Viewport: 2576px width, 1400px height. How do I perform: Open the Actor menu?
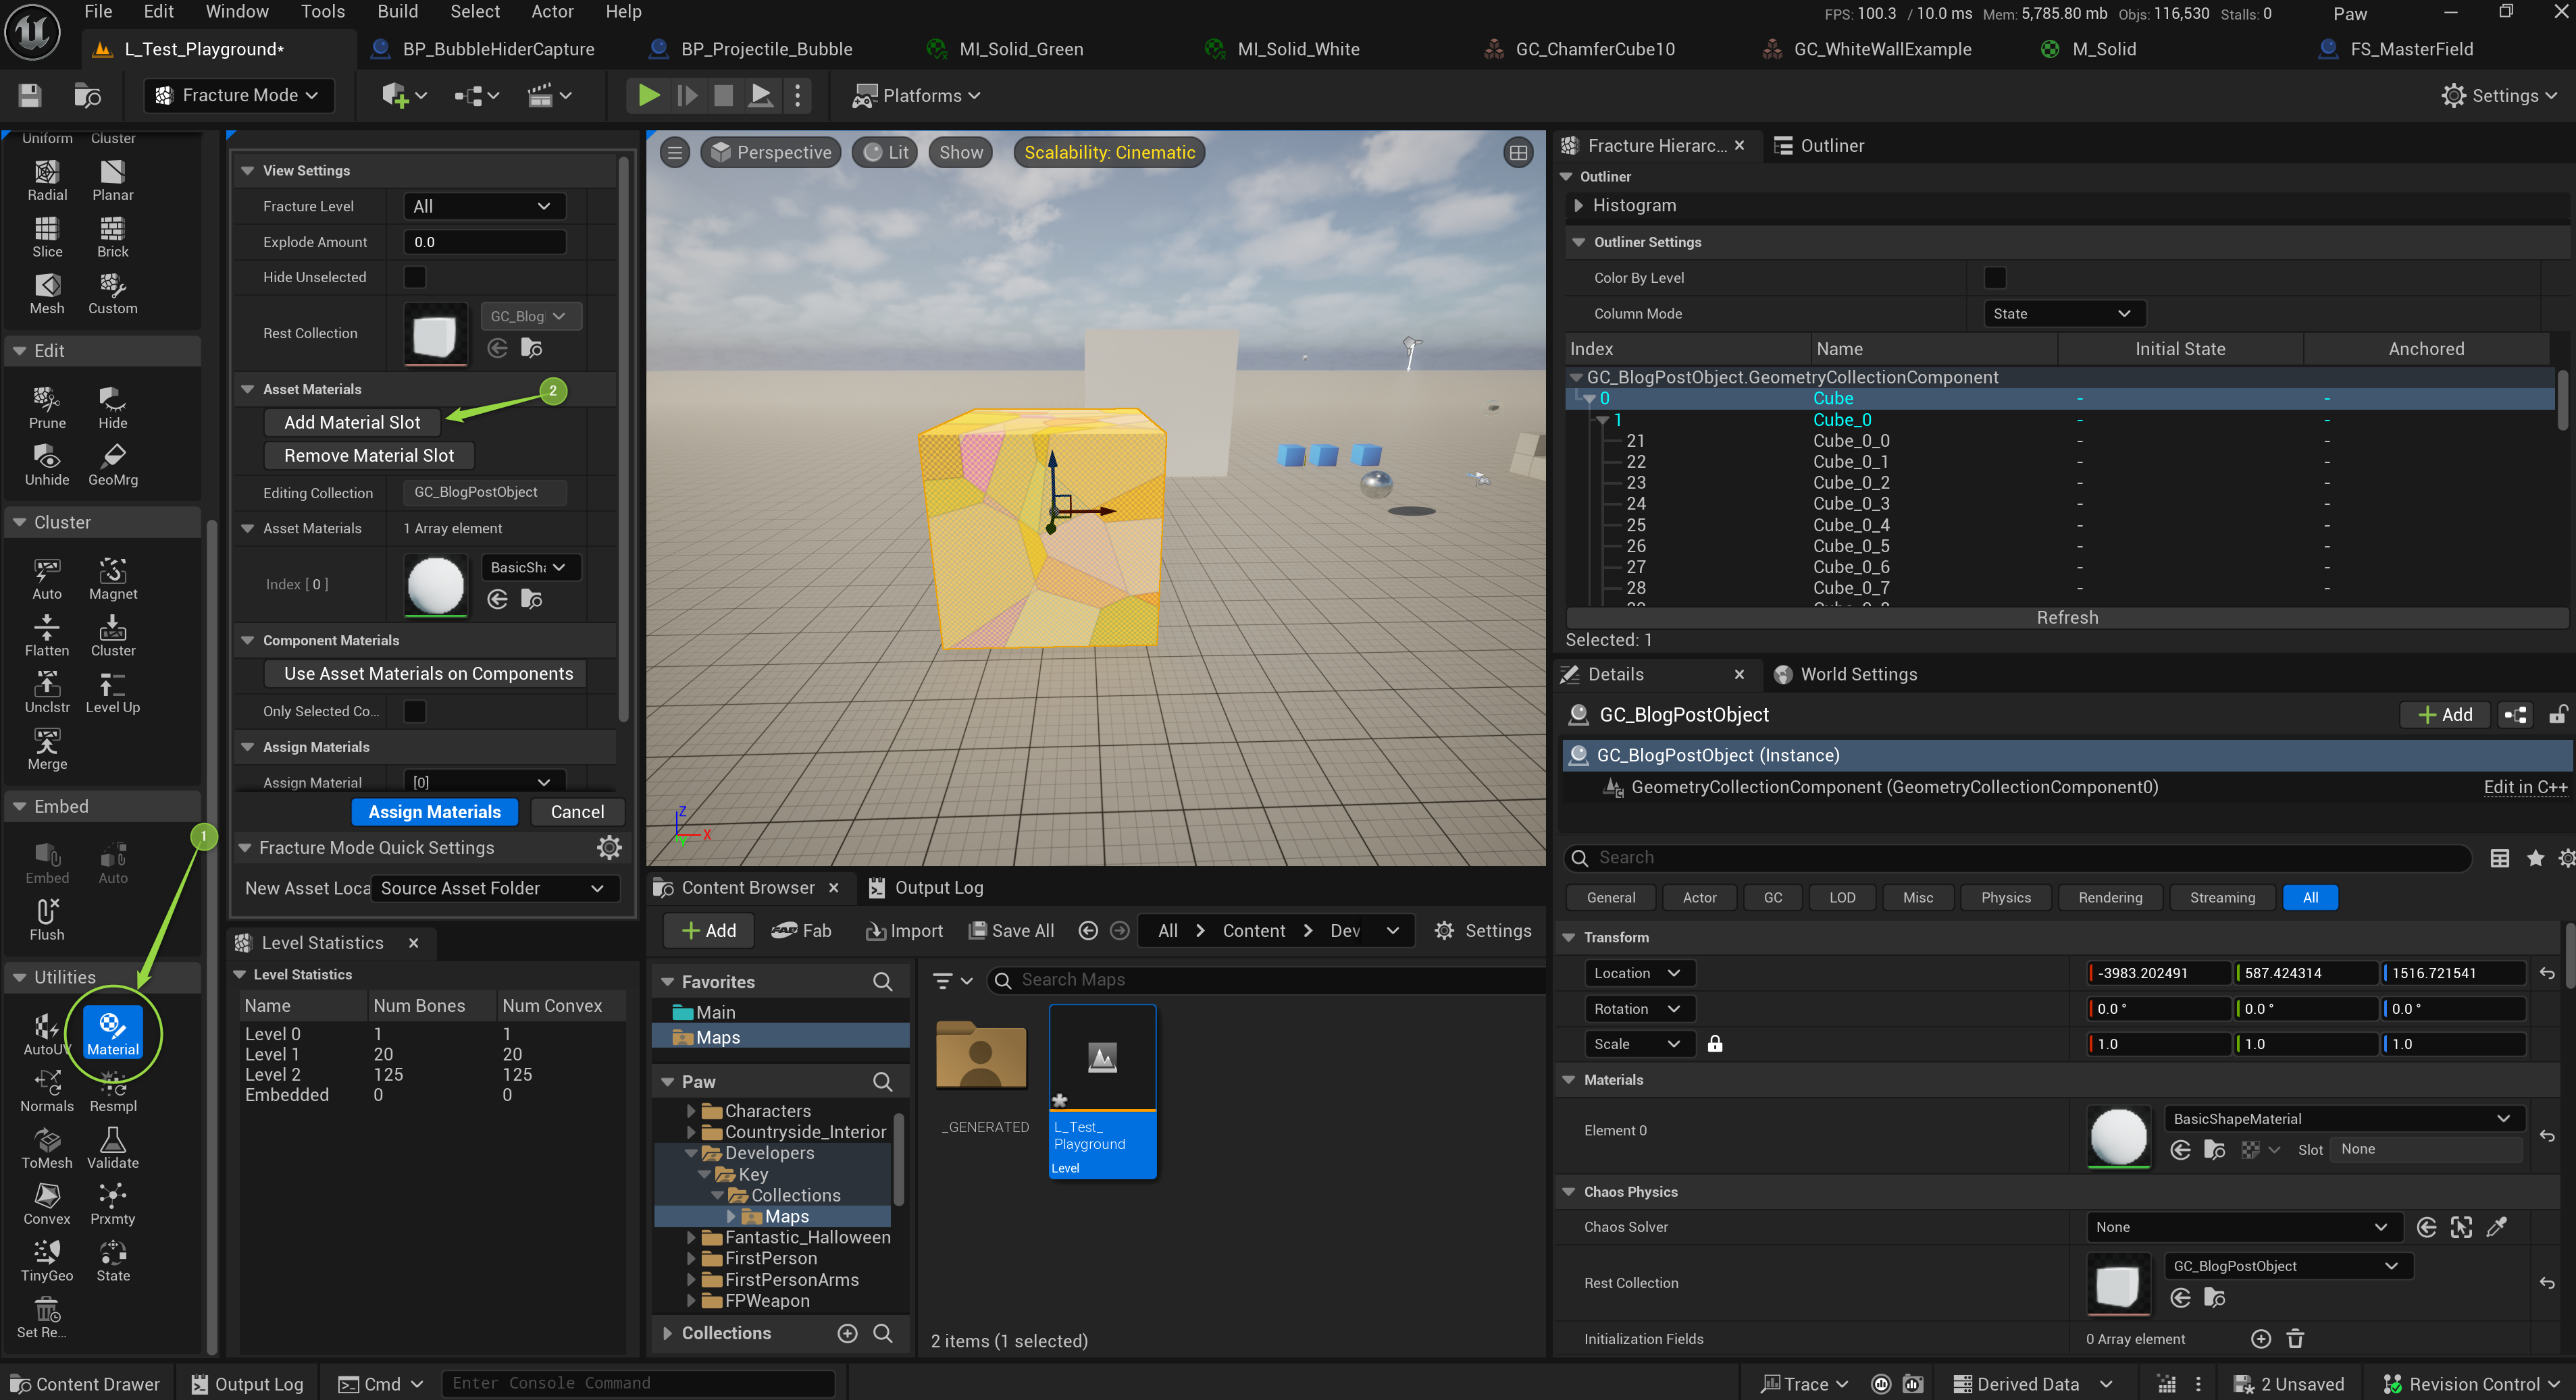coord(552,11)
